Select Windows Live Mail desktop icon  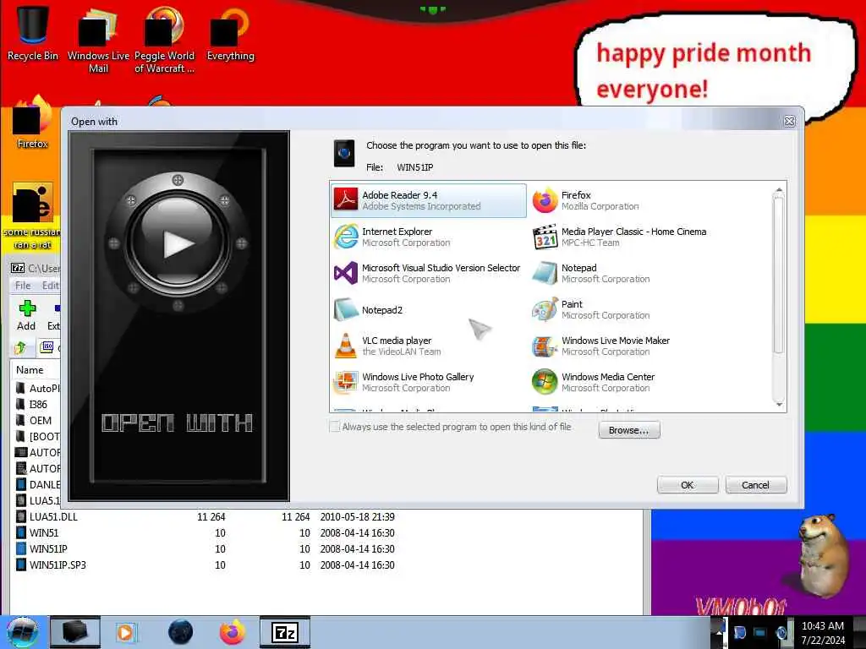point(98,41)
